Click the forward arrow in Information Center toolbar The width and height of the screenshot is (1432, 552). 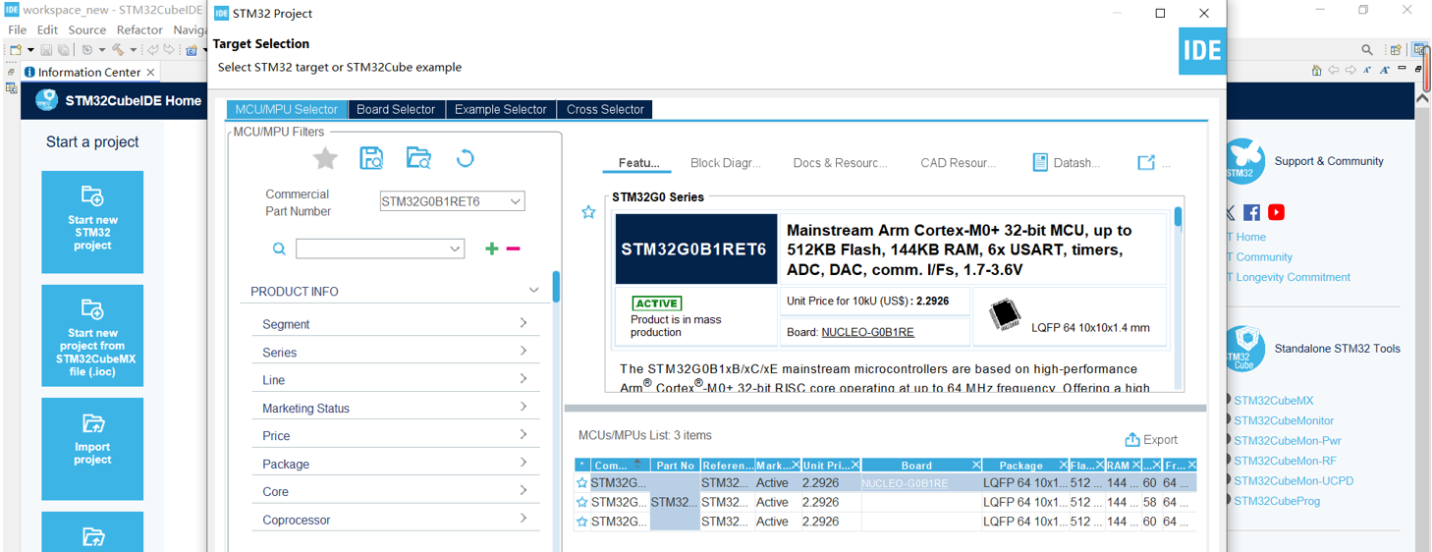coord(1351,70)
